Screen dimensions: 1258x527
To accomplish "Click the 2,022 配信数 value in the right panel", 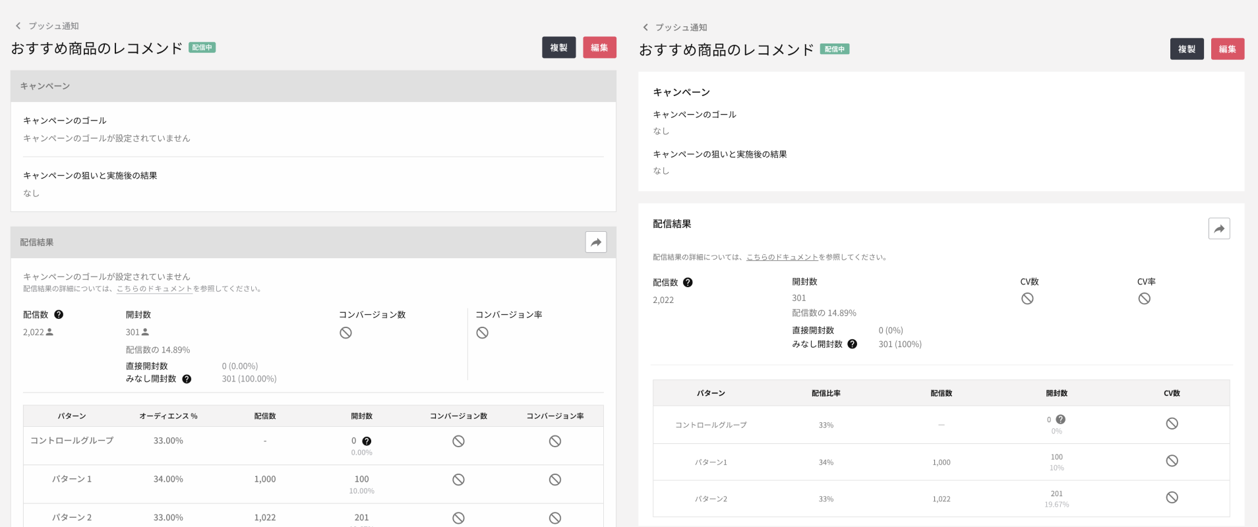I will (663, 300).
